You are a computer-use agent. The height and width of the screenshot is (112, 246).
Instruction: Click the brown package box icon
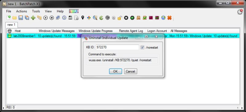click(x=138, y=18)
